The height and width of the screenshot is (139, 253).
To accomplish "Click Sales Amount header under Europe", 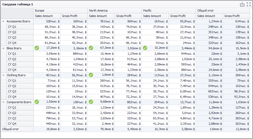I will (47, 16).
